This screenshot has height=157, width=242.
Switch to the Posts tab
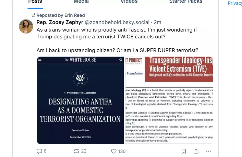[x=35, y=2]
